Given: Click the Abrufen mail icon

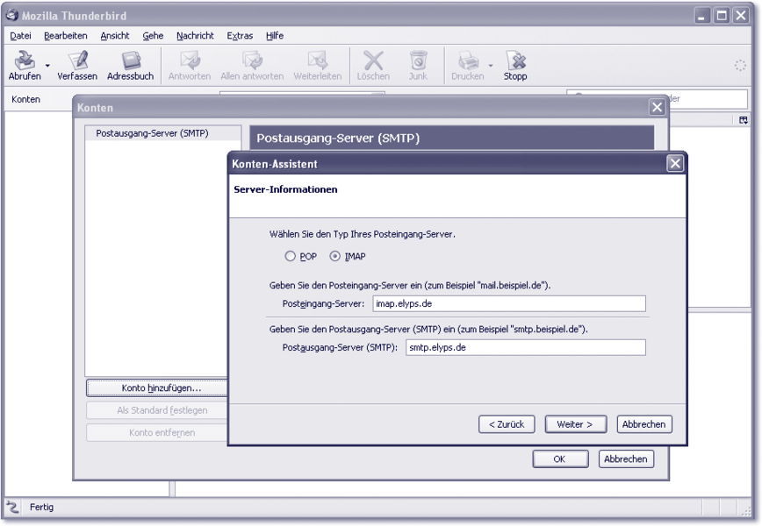Looking at the screenshot, I should [x=25, y=61].
